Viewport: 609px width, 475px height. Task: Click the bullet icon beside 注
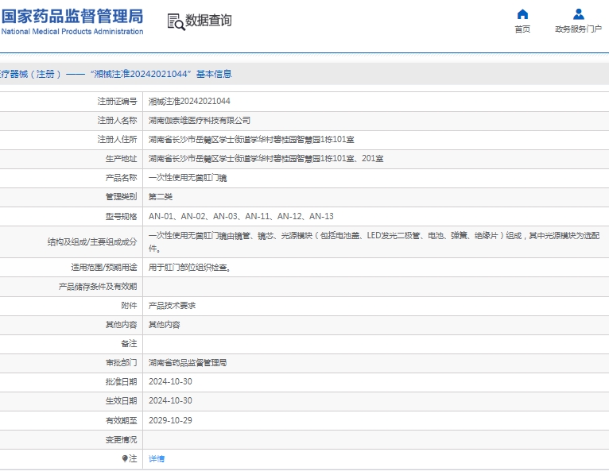(125, 458)
